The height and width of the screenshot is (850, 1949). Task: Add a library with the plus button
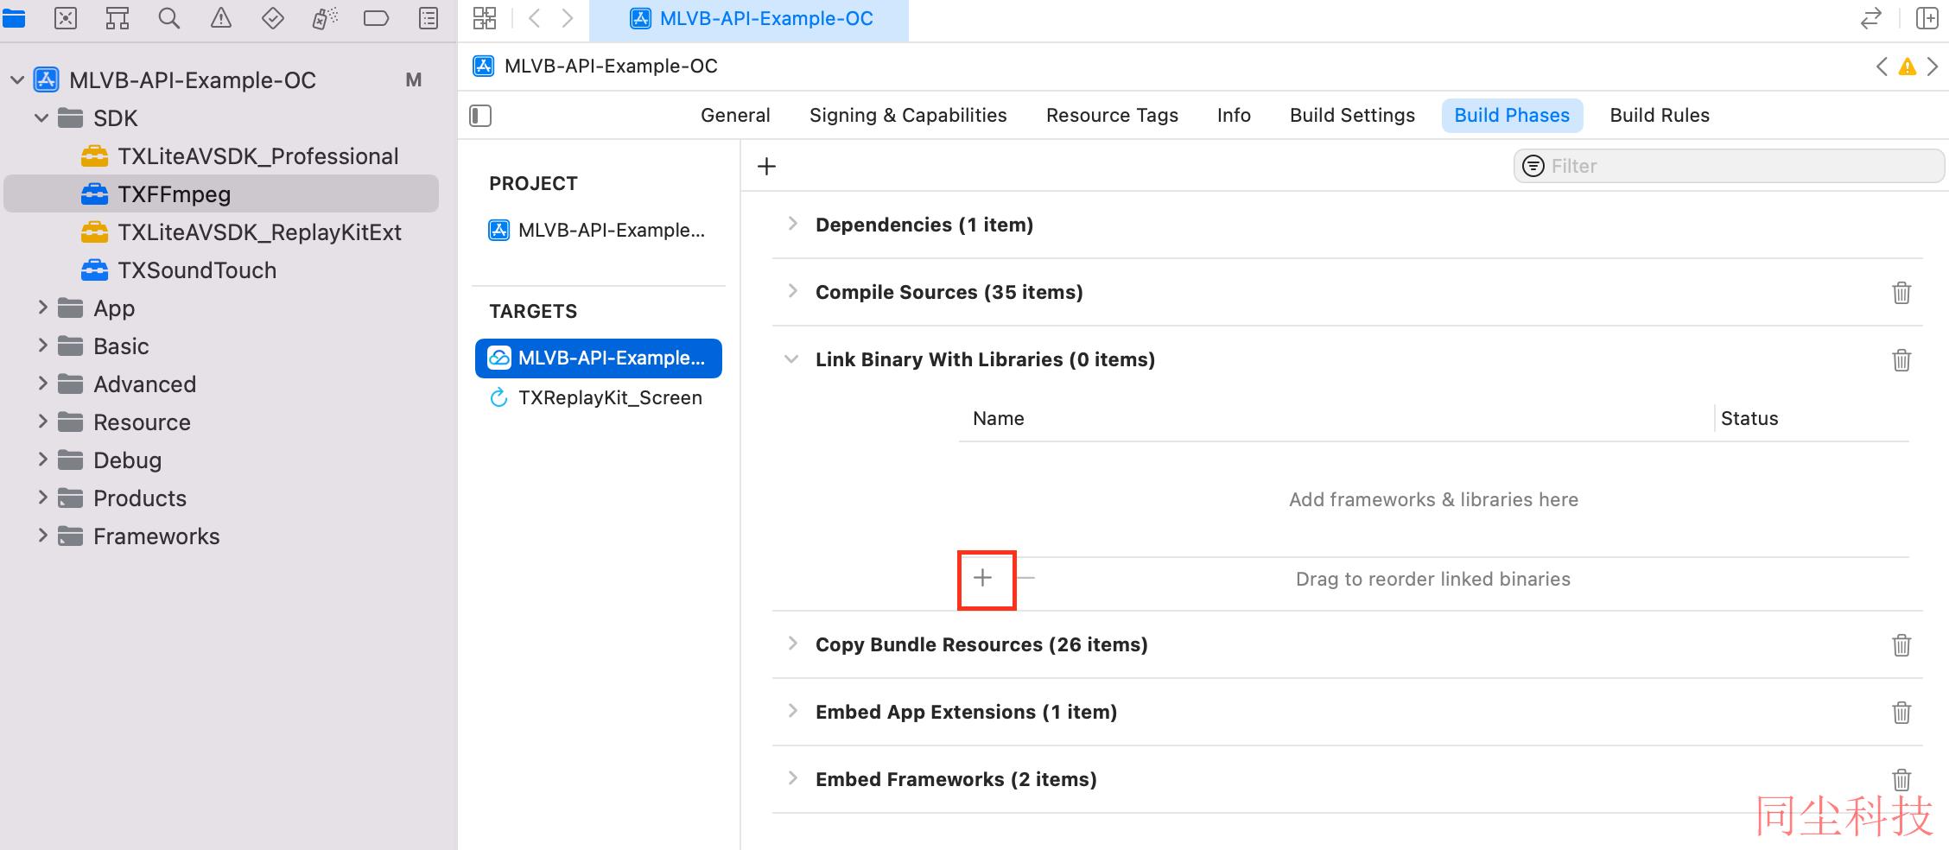tap(983, 578)
